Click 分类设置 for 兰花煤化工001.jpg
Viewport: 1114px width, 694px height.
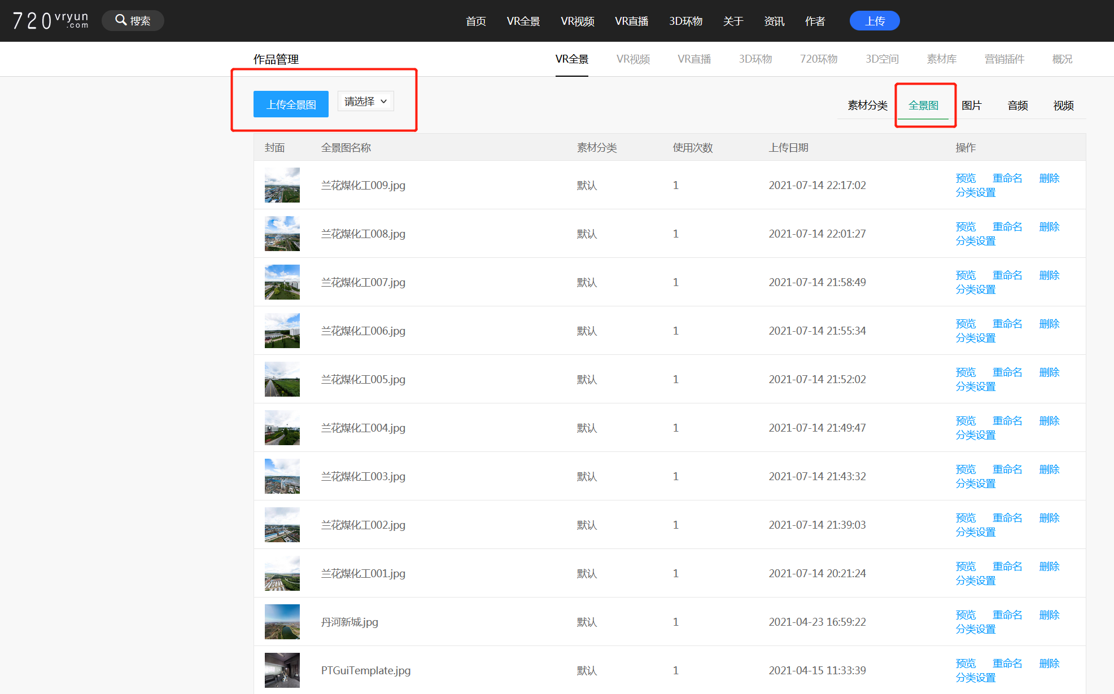pyautogui.click(x=976, y=581)
